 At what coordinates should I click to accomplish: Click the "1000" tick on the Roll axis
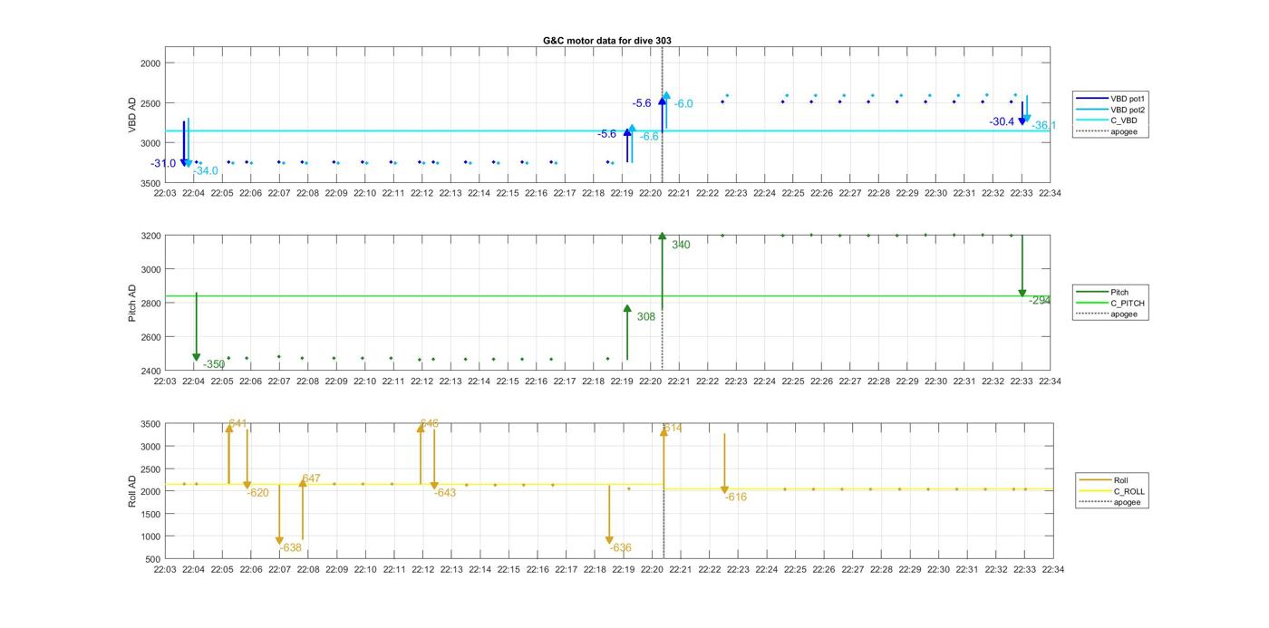[150, 536]
